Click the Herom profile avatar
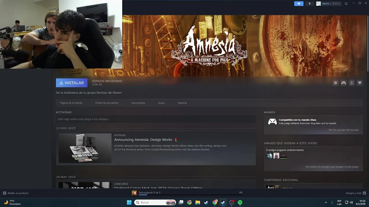Screen dimensions: 369x207 [318, 3]
